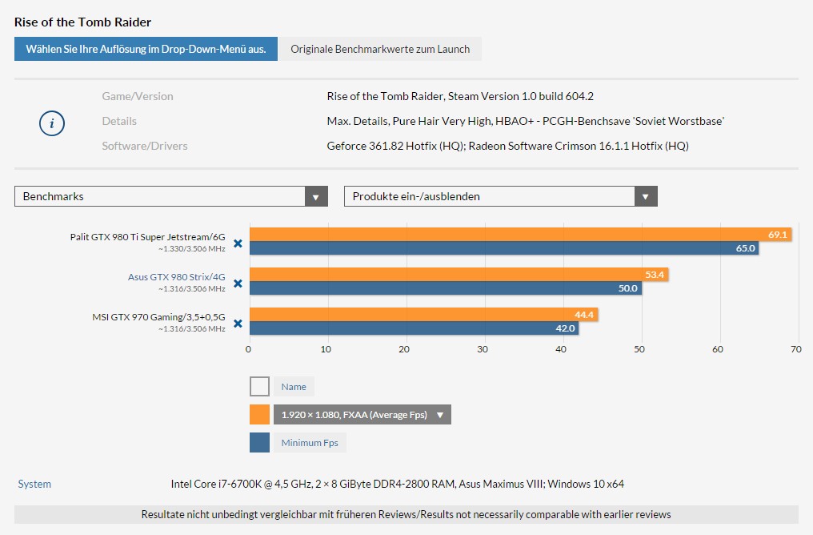Click the orange legend color swatch
The image size is (813, 535).
(260, 415)
